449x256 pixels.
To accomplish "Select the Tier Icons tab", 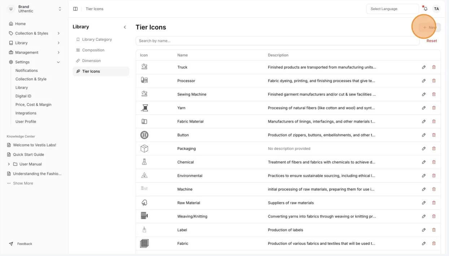I will 101,71.
